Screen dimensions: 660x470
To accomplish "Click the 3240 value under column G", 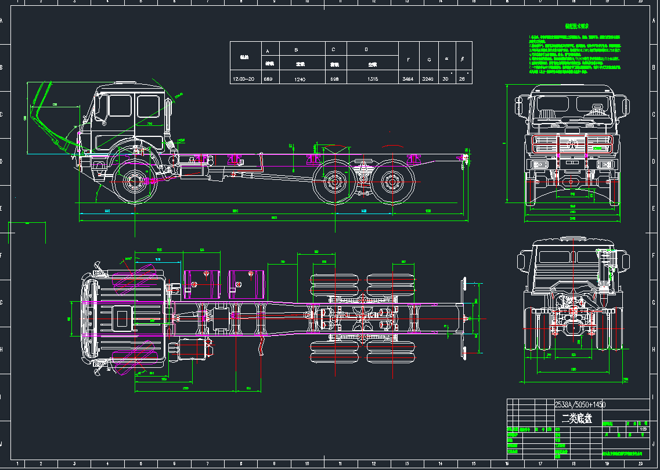I will click(x=429, y=79).
